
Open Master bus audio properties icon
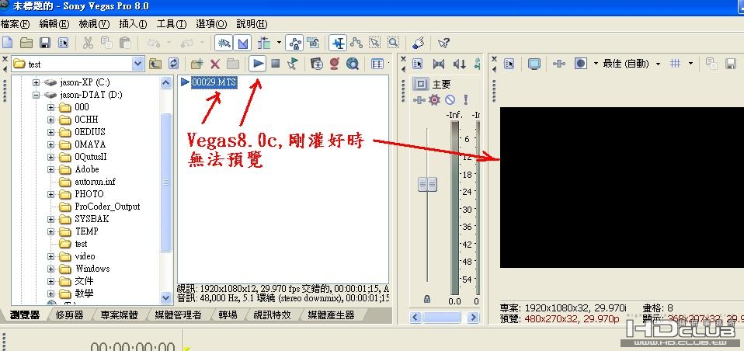[x=418, y=64]
